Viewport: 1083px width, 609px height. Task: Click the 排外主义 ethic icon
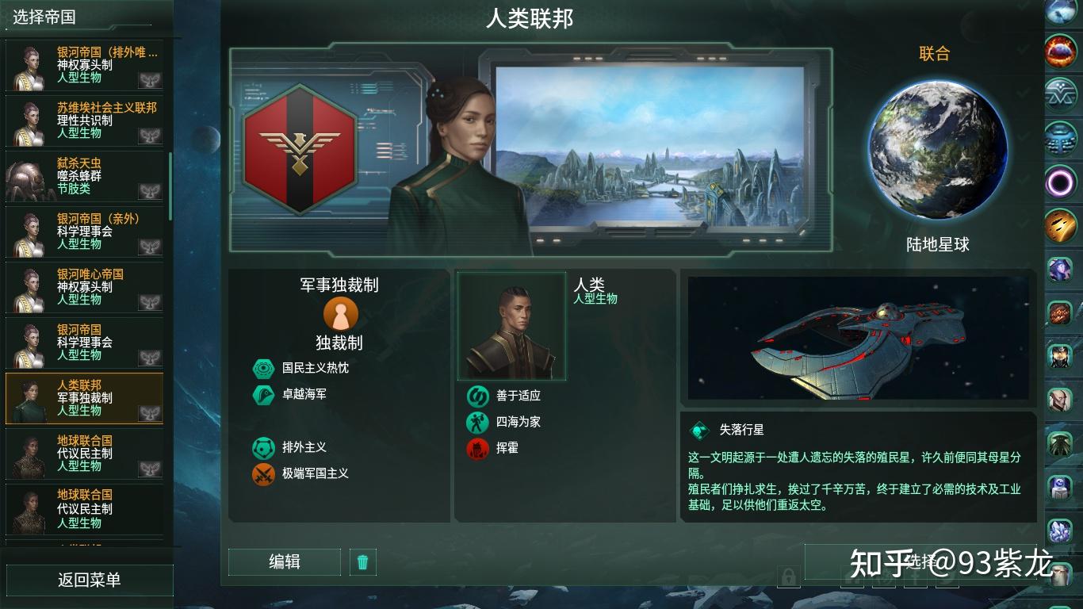coord(263,448)
